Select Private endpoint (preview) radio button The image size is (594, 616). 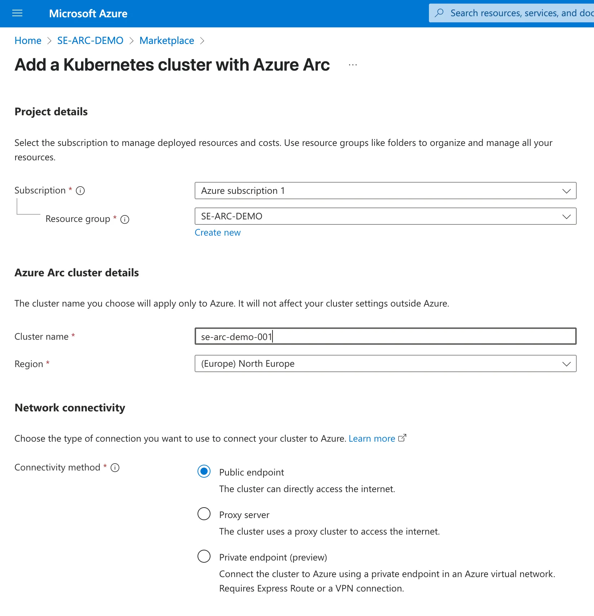[204, 556]
